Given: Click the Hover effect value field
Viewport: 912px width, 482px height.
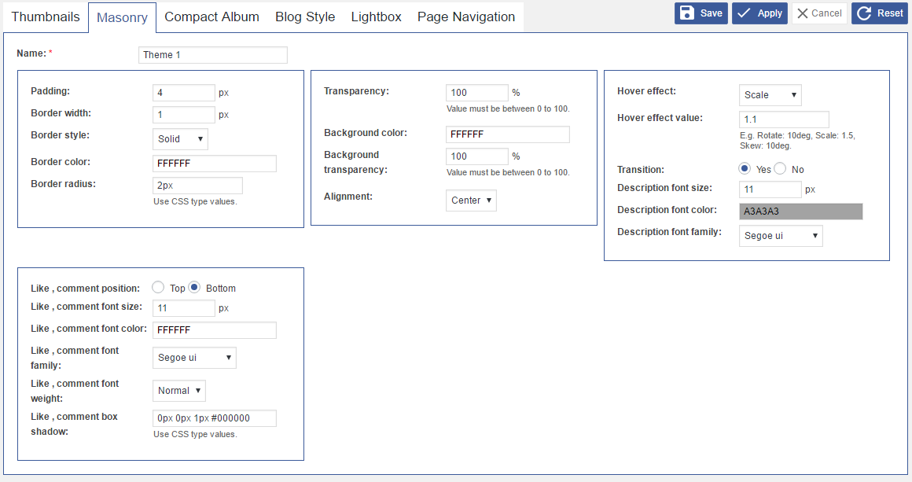Looking at the screenshot, I should click(x=784, y=120).
